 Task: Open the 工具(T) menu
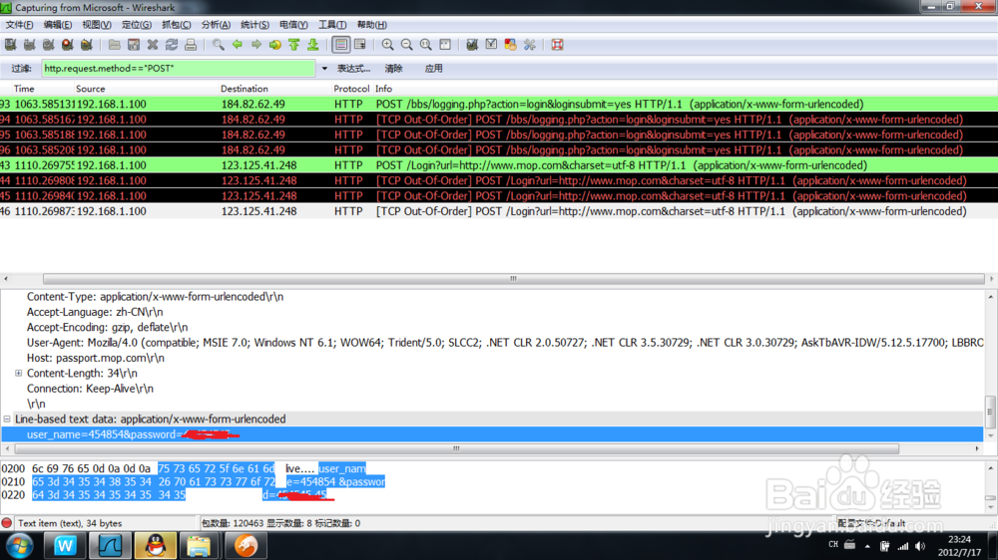[x=332, y=25]
